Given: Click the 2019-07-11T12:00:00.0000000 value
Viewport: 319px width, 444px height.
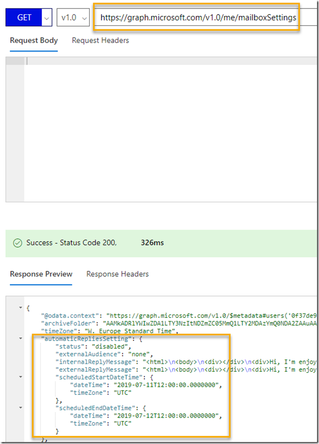Looking at the screenshot, I should pos(166,385).
